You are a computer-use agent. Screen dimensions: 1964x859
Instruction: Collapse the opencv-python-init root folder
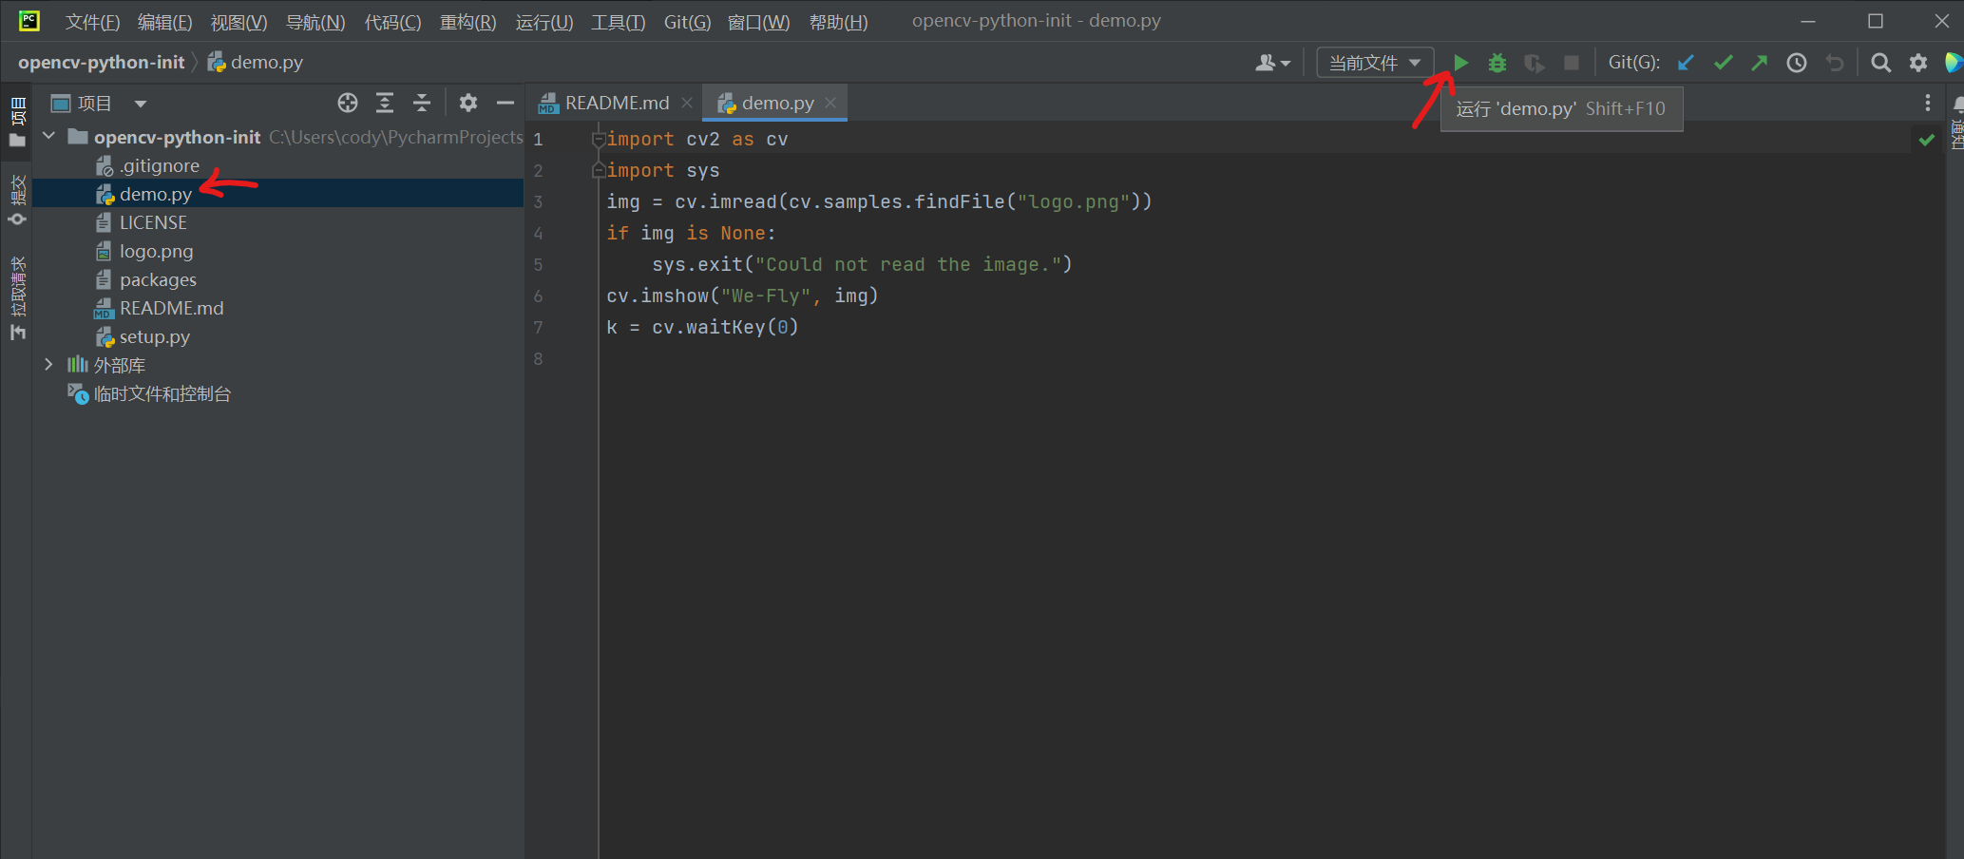click(48, 137)
